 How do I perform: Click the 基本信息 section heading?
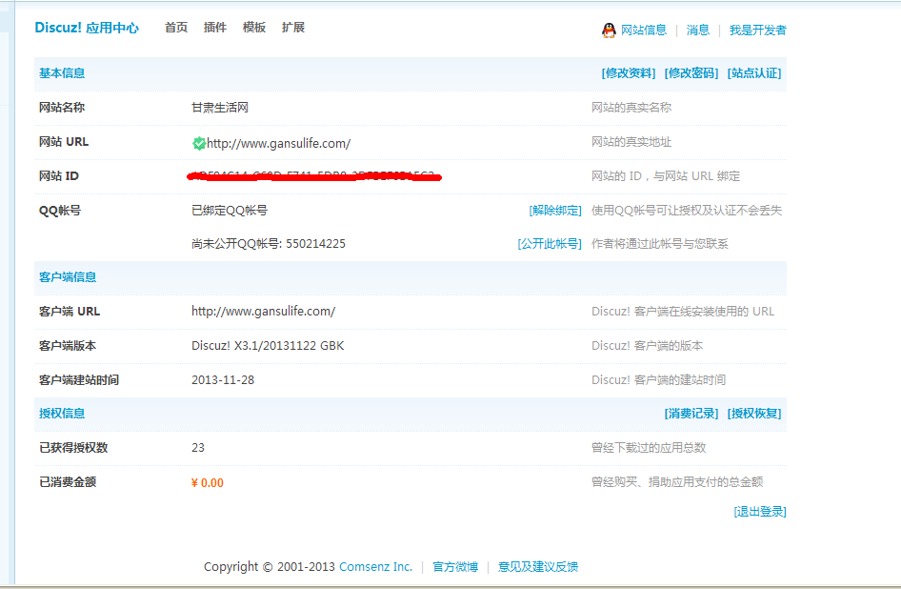click(62, 73)
